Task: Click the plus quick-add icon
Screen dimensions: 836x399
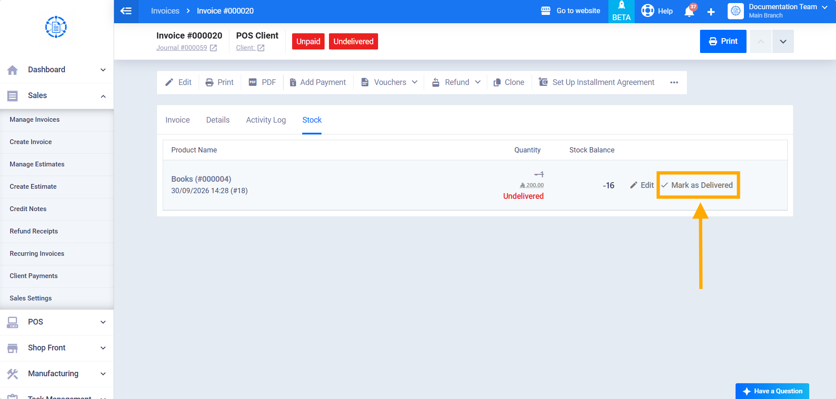Action: pos(711,12)
